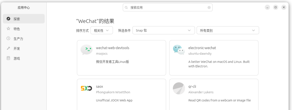Open the 探索 section in the sidebar
The image size is (292, 110).
pos(24,19)
